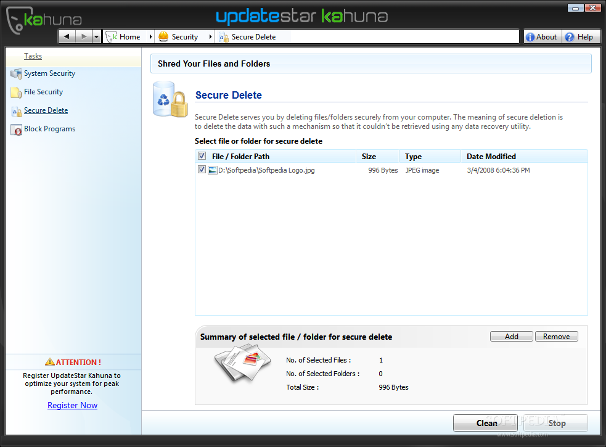Click the Register Now link

[x=72, y=405]
